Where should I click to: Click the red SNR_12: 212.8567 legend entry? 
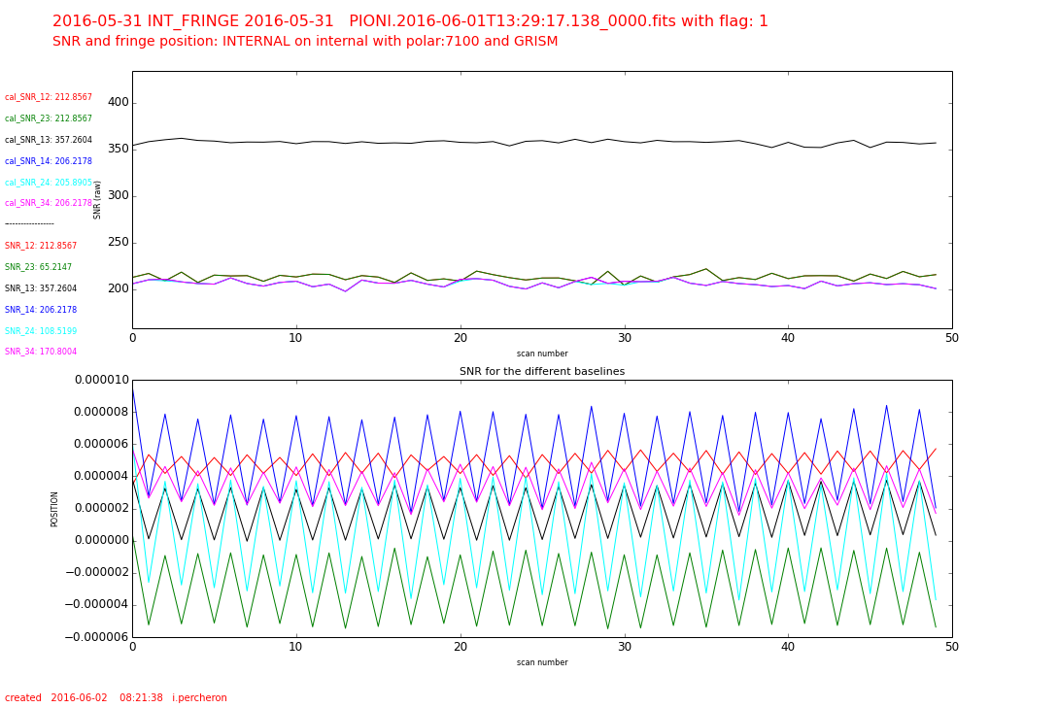tap(41, 246)
